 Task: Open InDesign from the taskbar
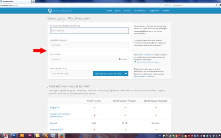click(x=30, y=135)
